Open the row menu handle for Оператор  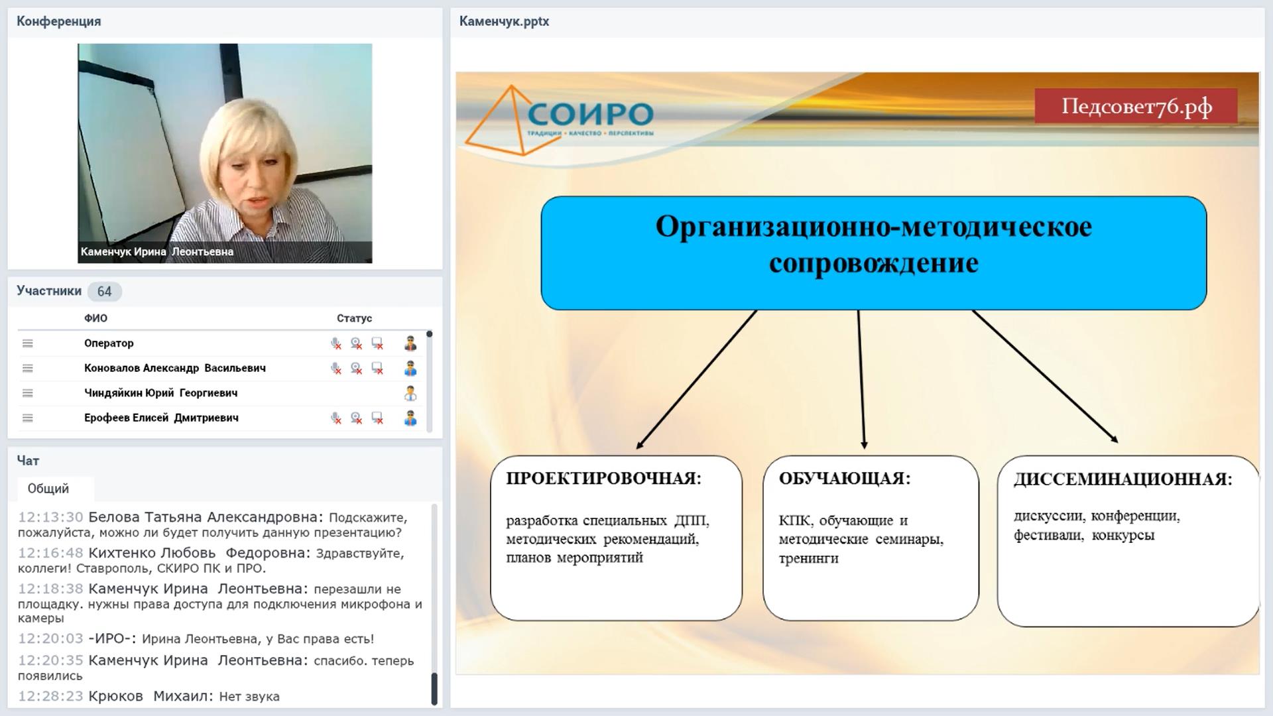pos(28,343)
